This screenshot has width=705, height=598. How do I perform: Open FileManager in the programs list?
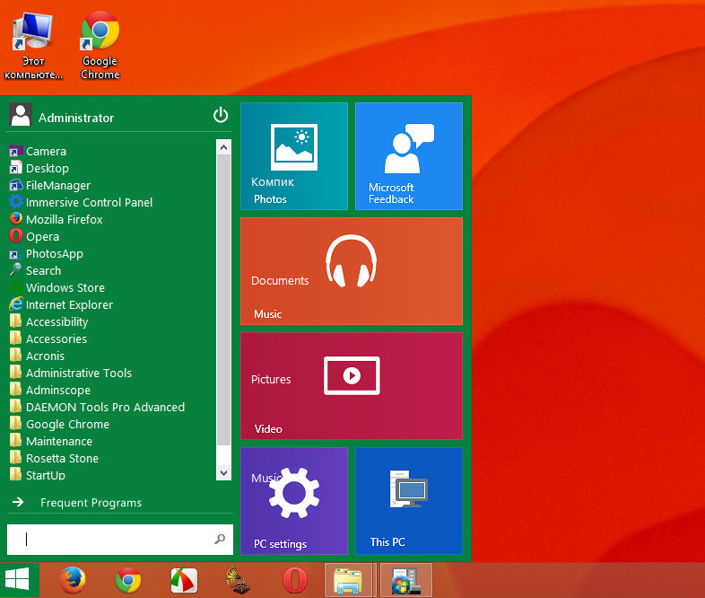pyautogui.click(x=50, y=185)
